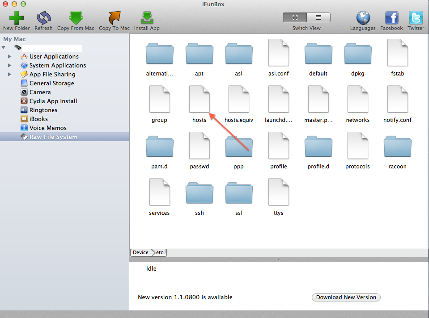The image size is (429, 318).
Task: Select the notify.conf file
Action: pyautogui.click(x=398, y=99)
